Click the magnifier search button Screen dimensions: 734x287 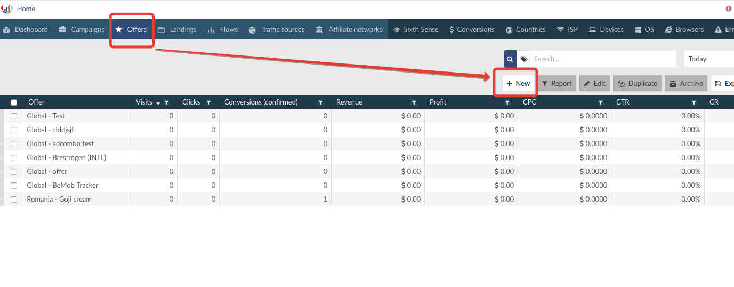coord(510,59)
